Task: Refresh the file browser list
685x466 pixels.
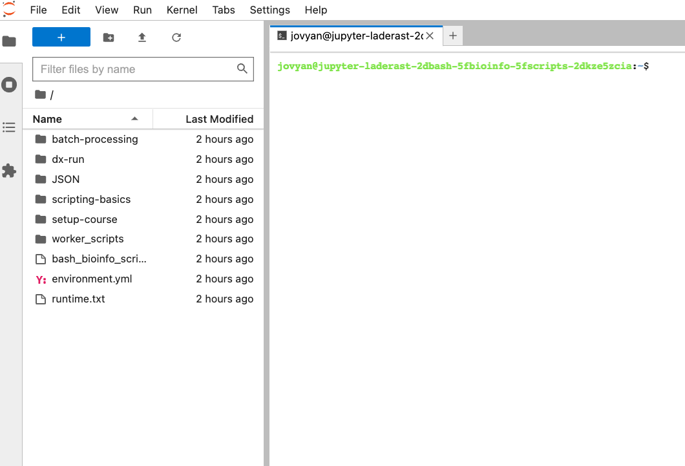Action: (x=176, y=37)
